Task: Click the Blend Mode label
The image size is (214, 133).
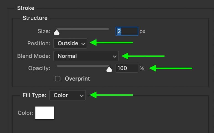Action: click(34, 56)
